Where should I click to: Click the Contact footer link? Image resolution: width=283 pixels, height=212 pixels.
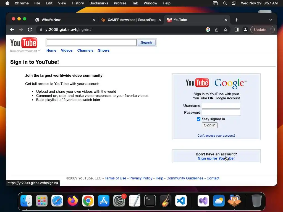coord(213,178)
